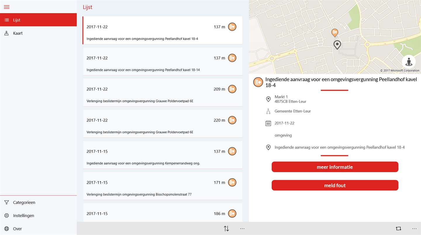Open Instellingen settings
The width and height of the screenshot is (421, 235).
(38, 215)
